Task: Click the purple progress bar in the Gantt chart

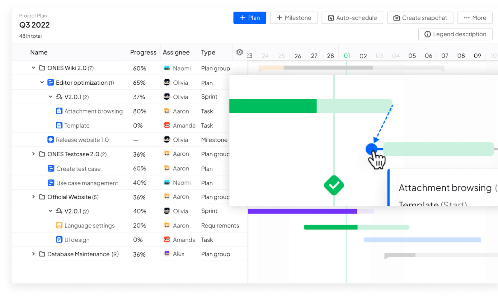Action: click(x=302, y=211)
